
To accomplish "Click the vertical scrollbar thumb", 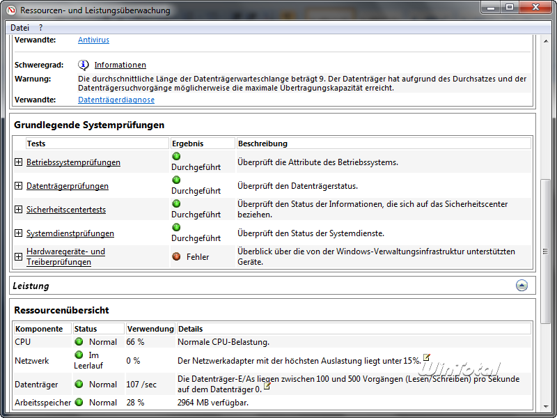I will [x=546, y=251].
